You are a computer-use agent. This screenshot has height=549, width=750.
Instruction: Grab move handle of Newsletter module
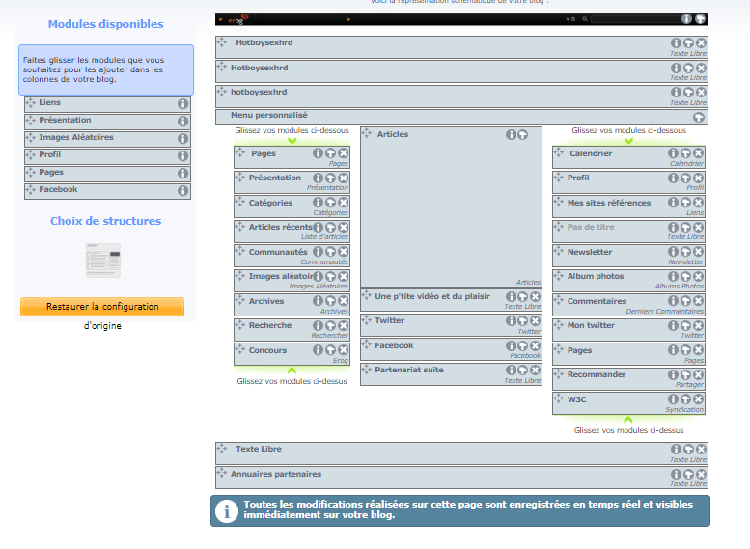pos(558,251)
